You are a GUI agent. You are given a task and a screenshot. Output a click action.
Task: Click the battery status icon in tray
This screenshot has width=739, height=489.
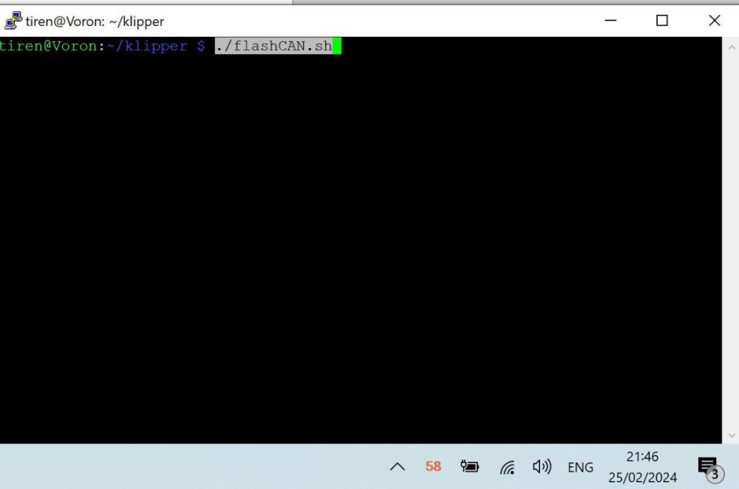pos(469,467)
